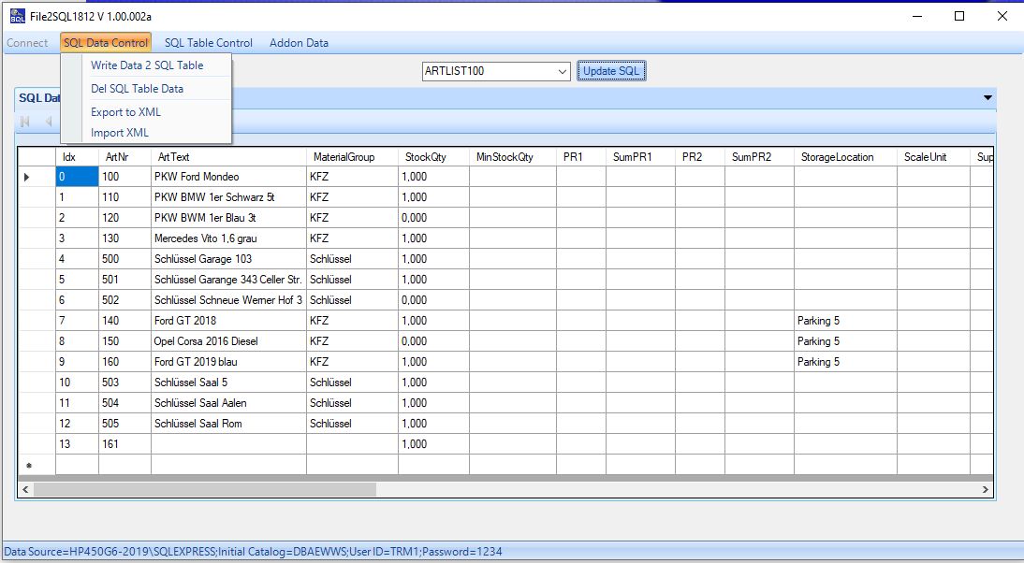
Task: Click the connection string in status bar
Action: (x=254, y=552)
